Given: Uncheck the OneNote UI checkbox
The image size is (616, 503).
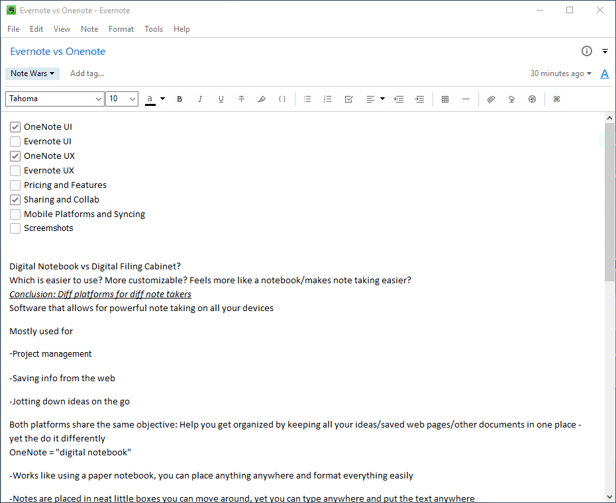Looking at the screenshot, I should pyautogui.click(x=15, y=127).
